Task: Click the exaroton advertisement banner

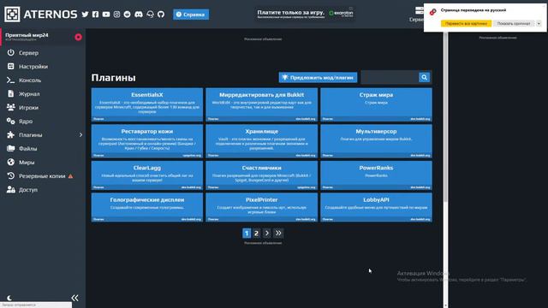Action: point(305,14)
